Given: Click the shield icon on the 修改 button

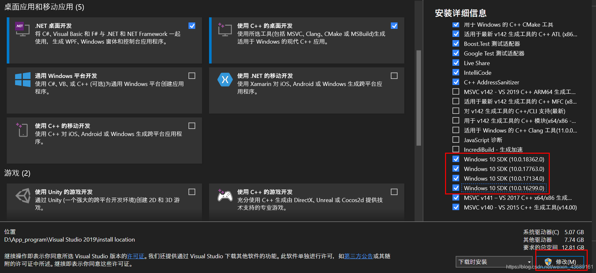Looking at the screenshot, I should click(x=548, y=262).
